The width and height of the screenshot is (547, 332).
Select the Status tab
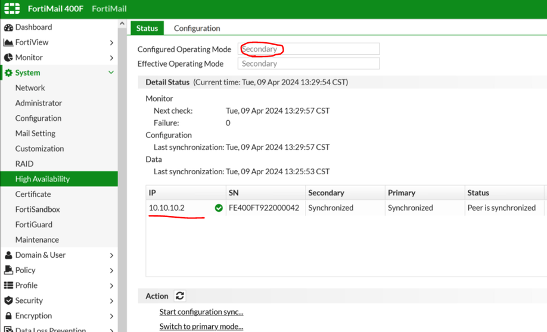point(147,28)
